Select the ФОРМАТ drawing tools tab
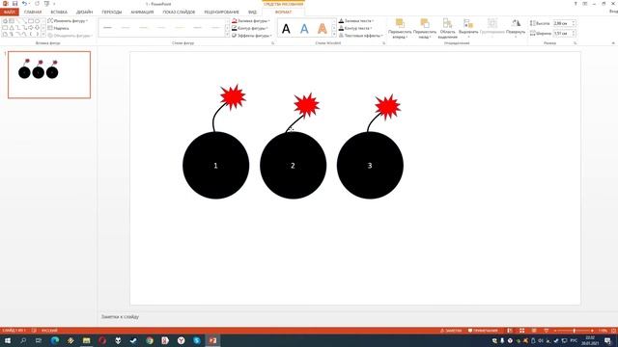 (x=283, y=13)
